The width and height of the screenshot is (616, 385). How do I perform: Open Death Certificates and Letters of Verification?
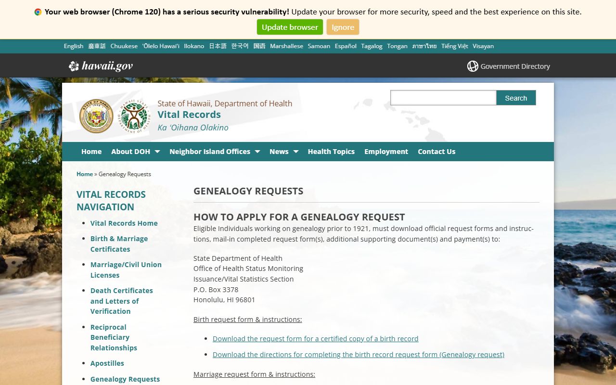point(122,301)
